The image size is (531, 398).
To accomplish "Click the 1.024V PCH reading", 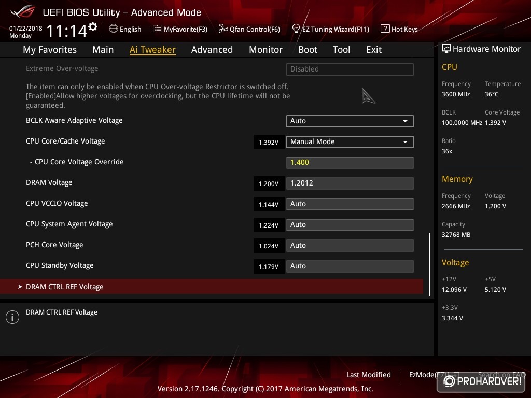I will 269,246.
